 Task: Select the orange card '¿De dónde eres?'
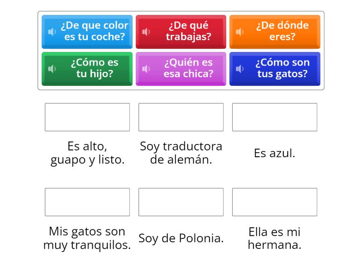tap(278, 32)
